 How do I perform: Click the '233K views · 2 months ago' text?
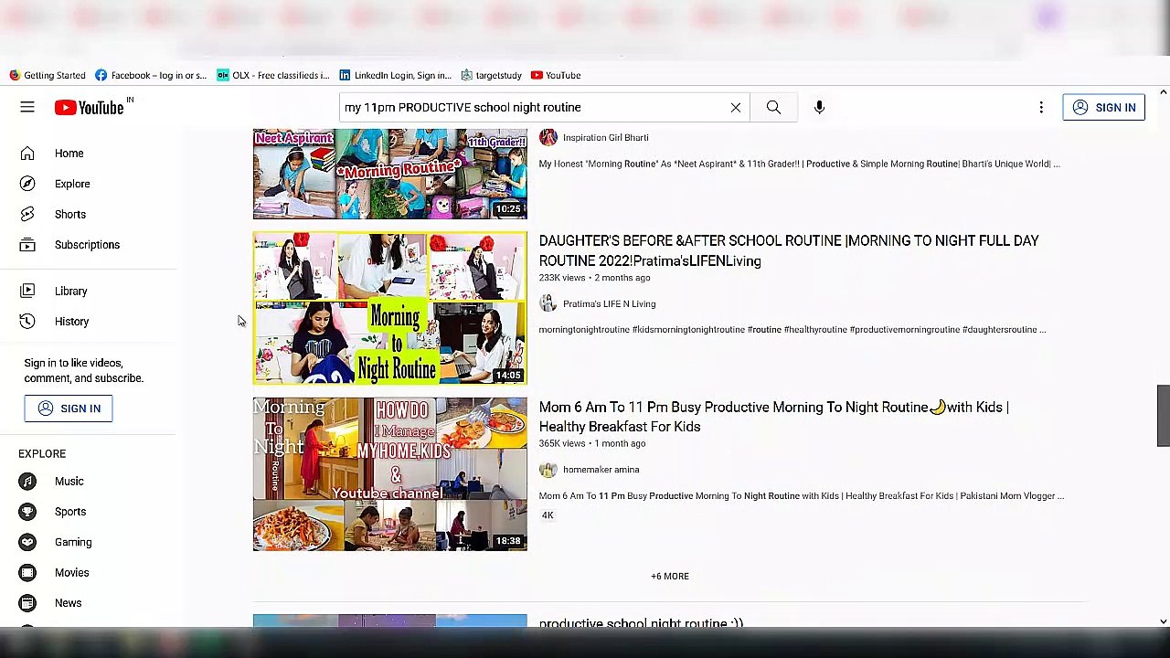(x=594, y=278)
